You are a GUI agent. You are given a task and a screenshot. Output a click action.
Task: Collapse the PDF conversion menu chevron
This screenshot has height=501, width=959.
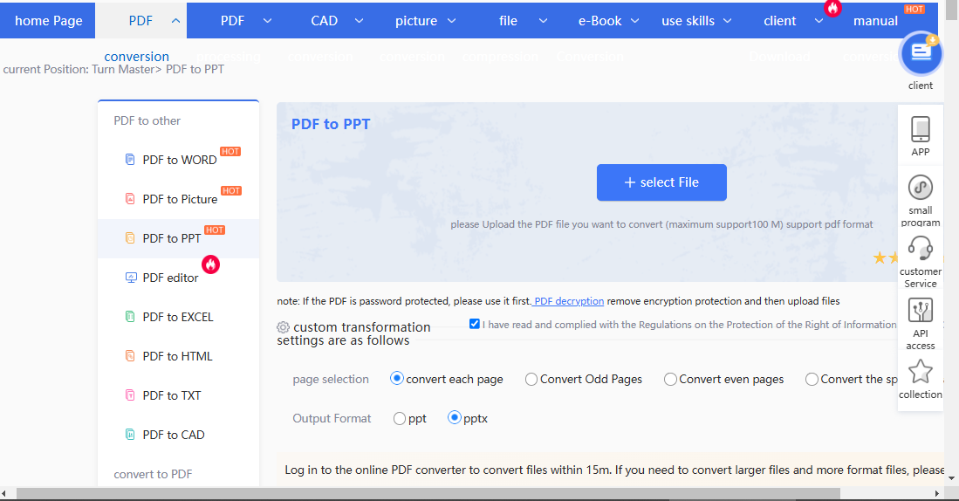pos(175,21)
